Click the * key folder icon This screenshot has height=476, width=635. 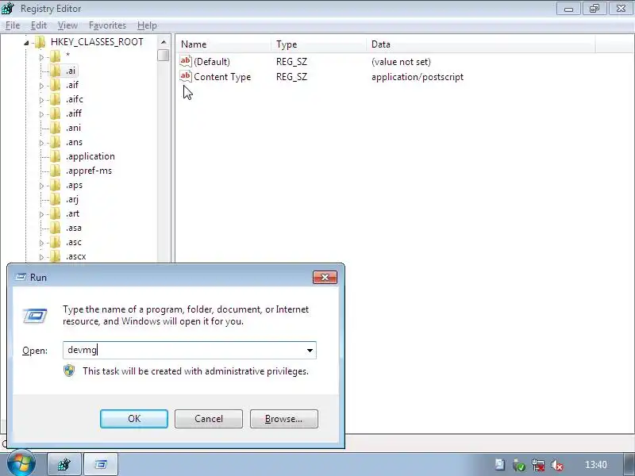tap(55, 56)
